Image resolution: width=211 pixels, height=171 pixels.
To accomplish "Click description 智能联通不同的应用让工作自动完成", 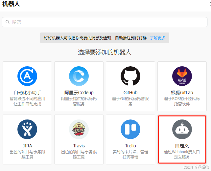I will (27, 101).
